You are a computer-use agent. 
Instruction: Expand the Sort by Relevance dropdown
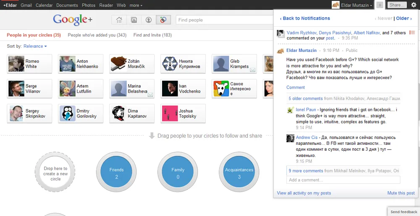[x=35, y=46]
